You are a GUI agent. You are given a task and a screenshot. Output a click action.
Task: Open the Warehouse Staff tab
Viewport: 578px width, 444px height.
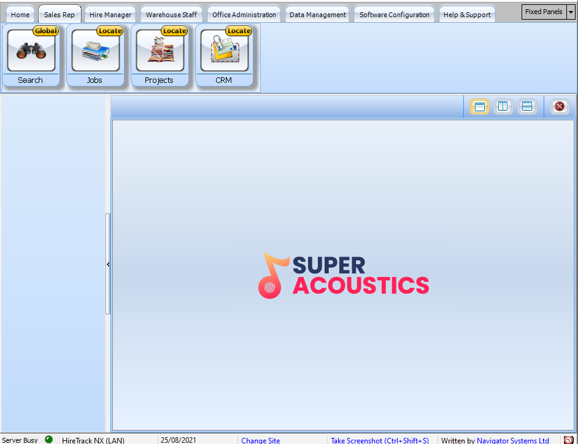click(171, 15)
